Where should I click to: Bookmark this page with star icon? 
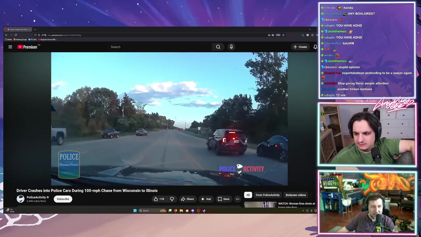(283, 35)
